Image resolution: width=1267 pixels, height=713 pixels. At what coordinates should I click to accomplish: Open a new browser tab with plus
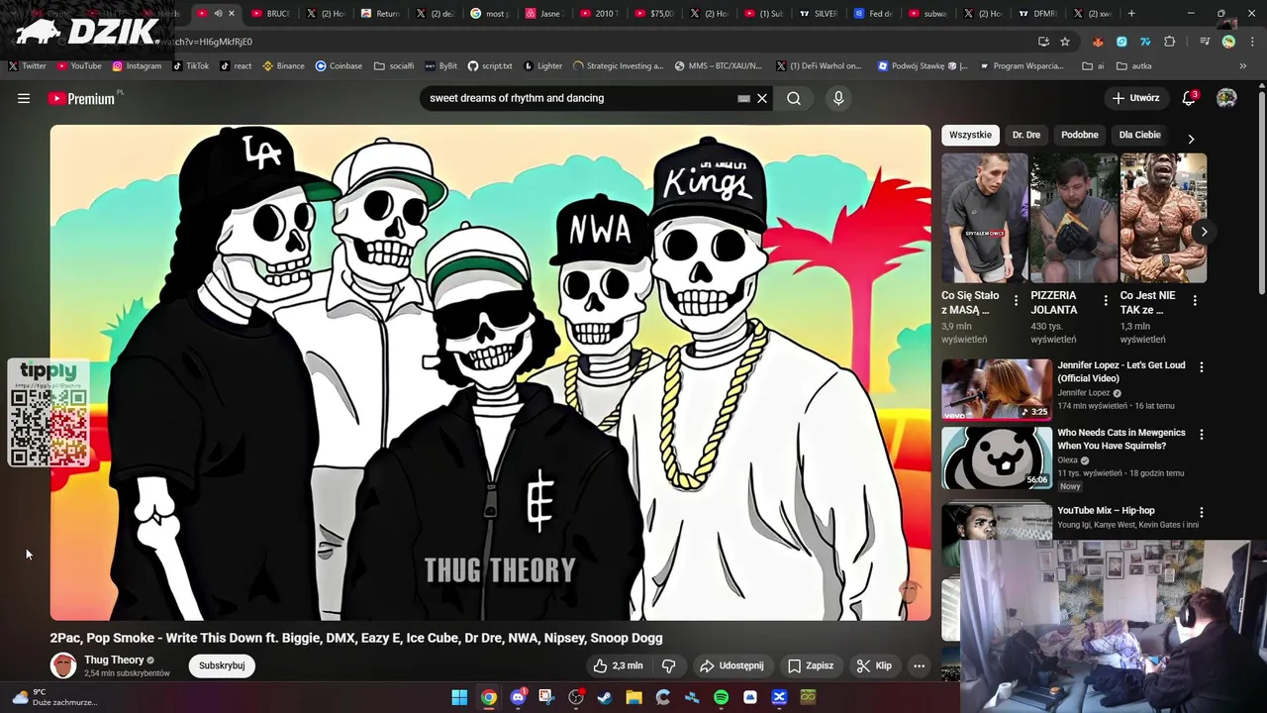pyautogui.click(x=1131, y=14)
